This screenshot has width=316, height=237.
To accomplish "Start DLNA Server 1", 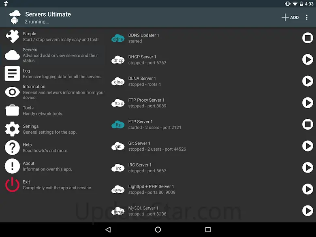I will pos(307,81).
